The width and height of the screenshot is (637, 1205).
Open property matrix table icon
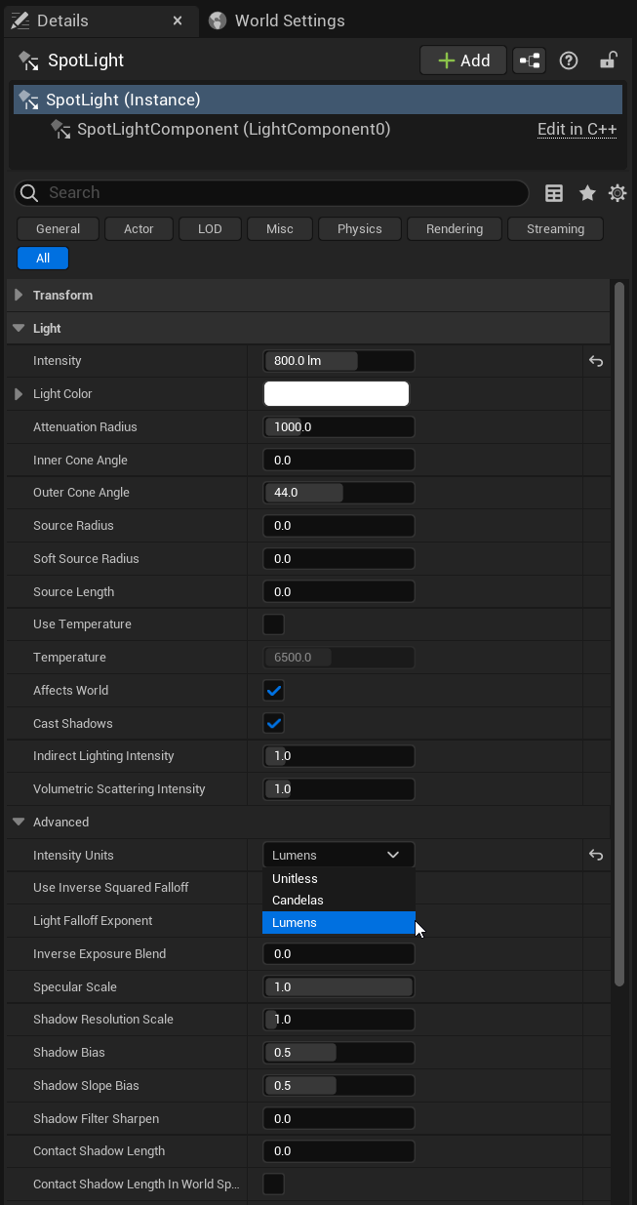[x=554, y=193]
